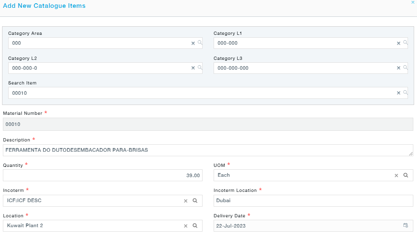The image size is (417, 237).
Task: Click the Quantity input field
Action: click(103, 175)
